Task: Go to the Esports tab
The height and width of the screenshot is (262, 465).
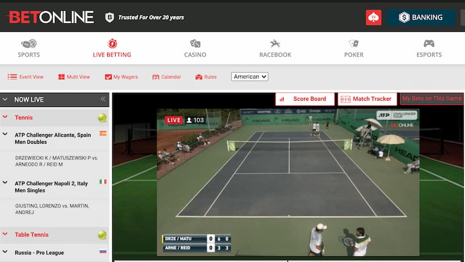Action: [x=429, y=48]
